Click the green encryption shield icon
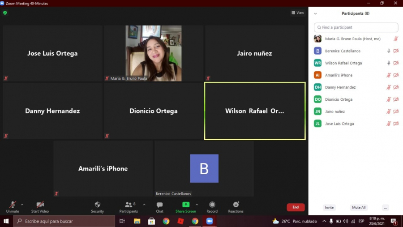This screenshot has width=403, height=227. [5, 13]
